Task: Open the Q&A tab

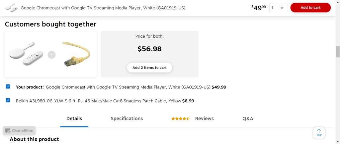Action: click(x=248, y=119)
